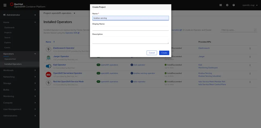
Task: Open the hamburger navigation menu
Action: pos(5,5)
